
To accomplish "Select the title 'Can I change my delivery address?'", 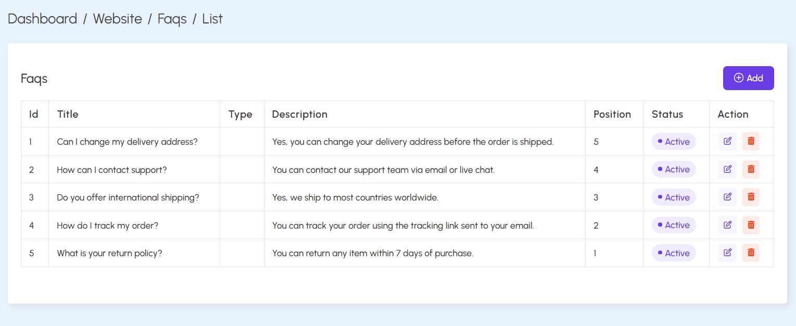I will (x=127, y=142).
